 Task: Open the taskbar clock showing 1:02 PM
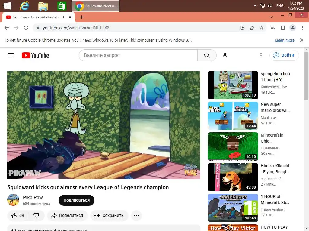click(296, 6)
